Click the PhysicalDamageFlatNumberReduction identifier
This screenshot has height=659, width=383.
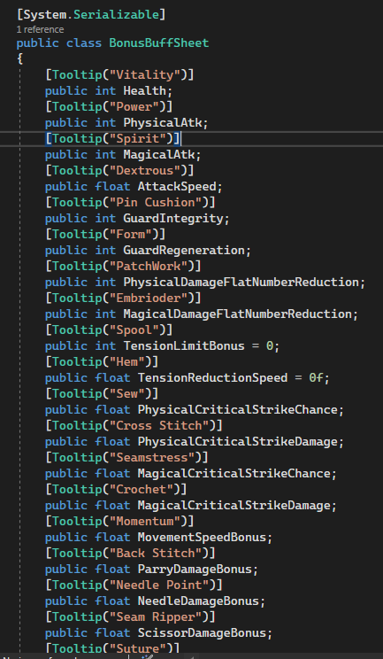pyautogui.click(x=241, y=283)
